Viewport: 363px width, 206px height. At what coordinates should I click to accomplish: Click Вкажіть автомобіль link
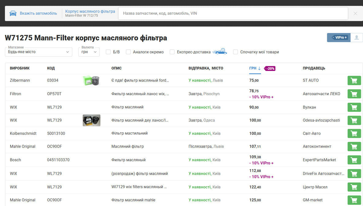(38, 13)
